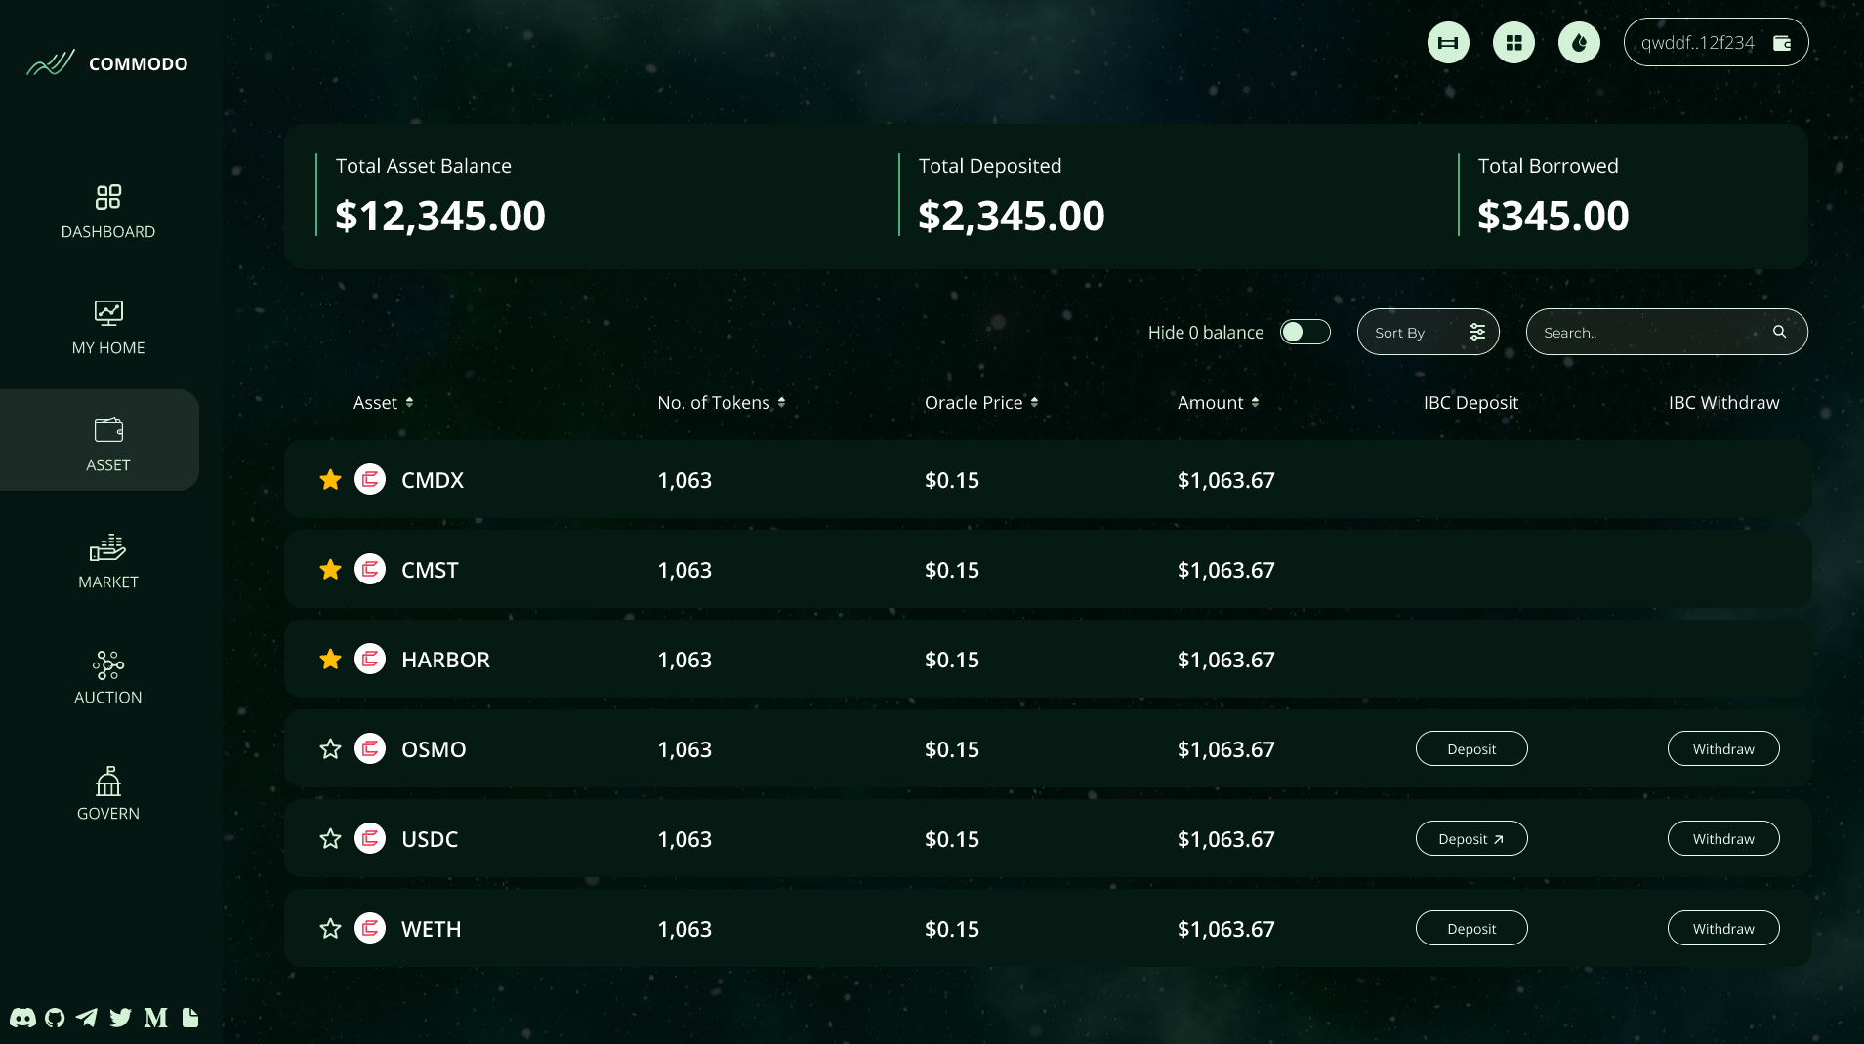Viewport: 1864px width, 1044px height.
Task: Open the wallet address qwddf..12f234 button
Action: click(x=1715, y=43)
